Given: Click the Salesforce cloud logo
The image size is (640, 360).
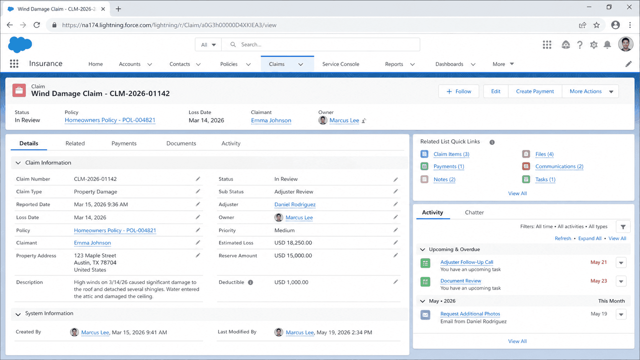Looking at the screenshot, I should click(20, 45).
